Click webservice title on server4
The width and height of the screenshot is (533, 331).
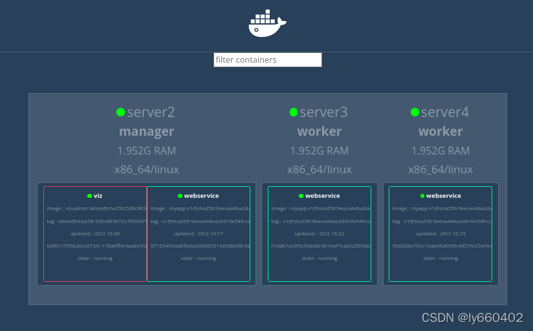(444, 196)
